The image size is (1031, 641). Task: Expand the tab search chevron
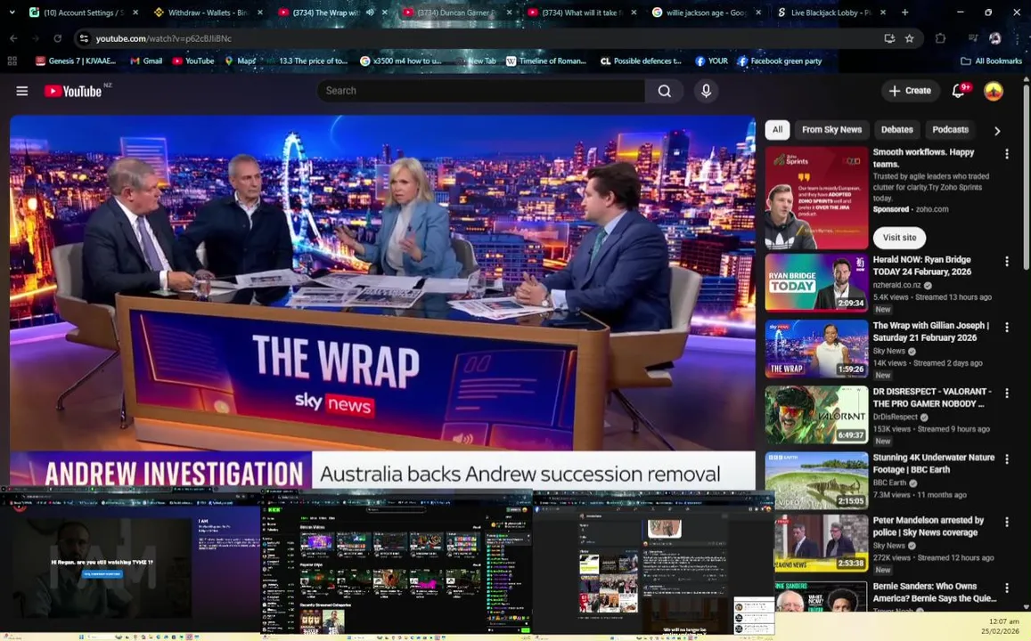tap(12, 12)
